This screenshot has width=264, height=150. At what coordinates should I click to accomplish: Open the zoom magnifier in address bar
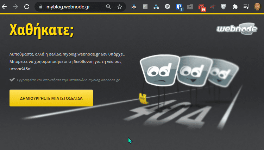coord(108,7)
